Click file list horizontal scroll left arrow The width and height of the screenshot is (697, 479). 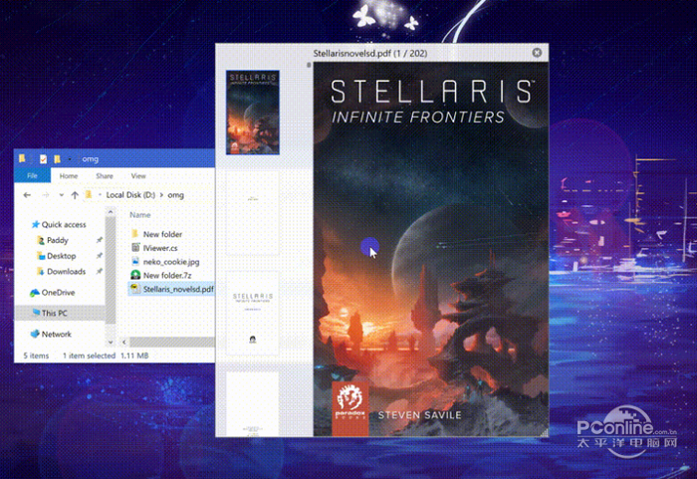point(124,342)
